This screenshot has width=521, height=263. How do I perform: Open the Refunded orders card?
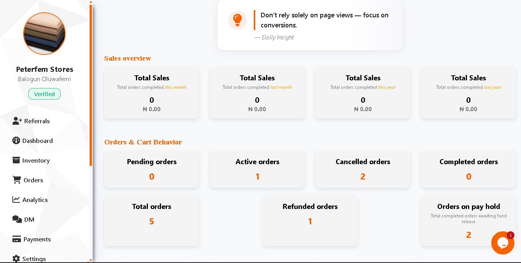click(310, 221)
